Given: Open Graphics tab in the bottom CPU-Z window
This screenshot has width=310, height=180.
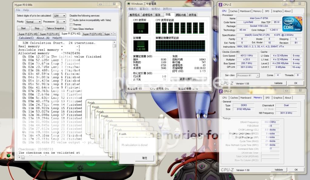Looking at the screenshot, I should (278, 98).
